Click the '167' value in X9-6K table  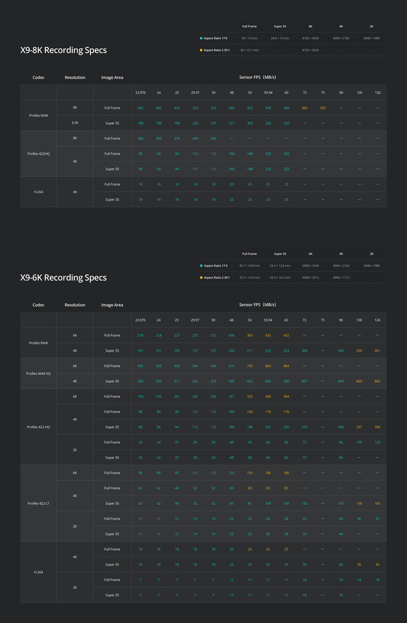tap(341, 503)
